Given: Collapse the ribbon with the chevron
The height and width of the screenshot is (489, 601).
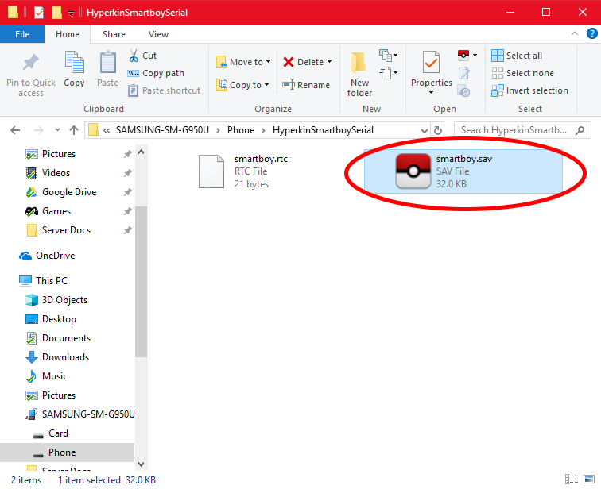Looking at the screenshot, I should 573,34.
